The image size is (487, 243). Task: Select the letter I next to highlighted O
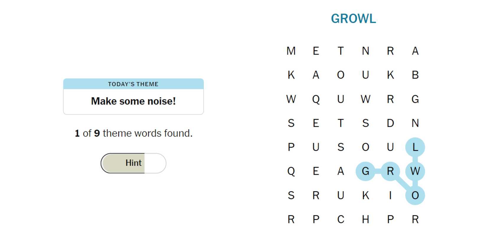[390, 195]
